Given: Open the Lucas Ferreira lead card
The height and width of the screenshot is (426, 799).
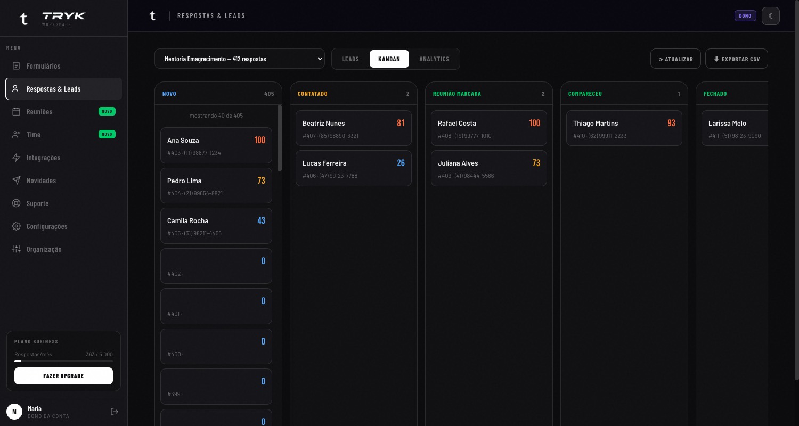Looking at the screenshot, I should point(354,168).
